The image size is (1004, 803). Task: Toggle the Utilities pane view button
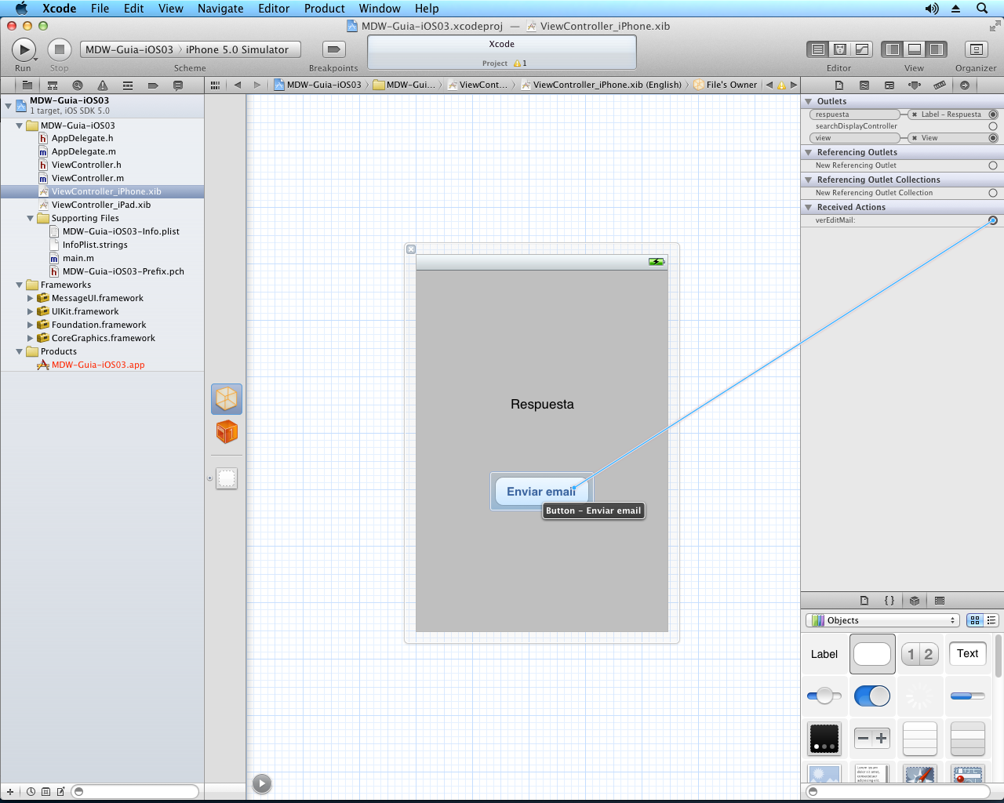pyautogui.click(x=937, y=49)
